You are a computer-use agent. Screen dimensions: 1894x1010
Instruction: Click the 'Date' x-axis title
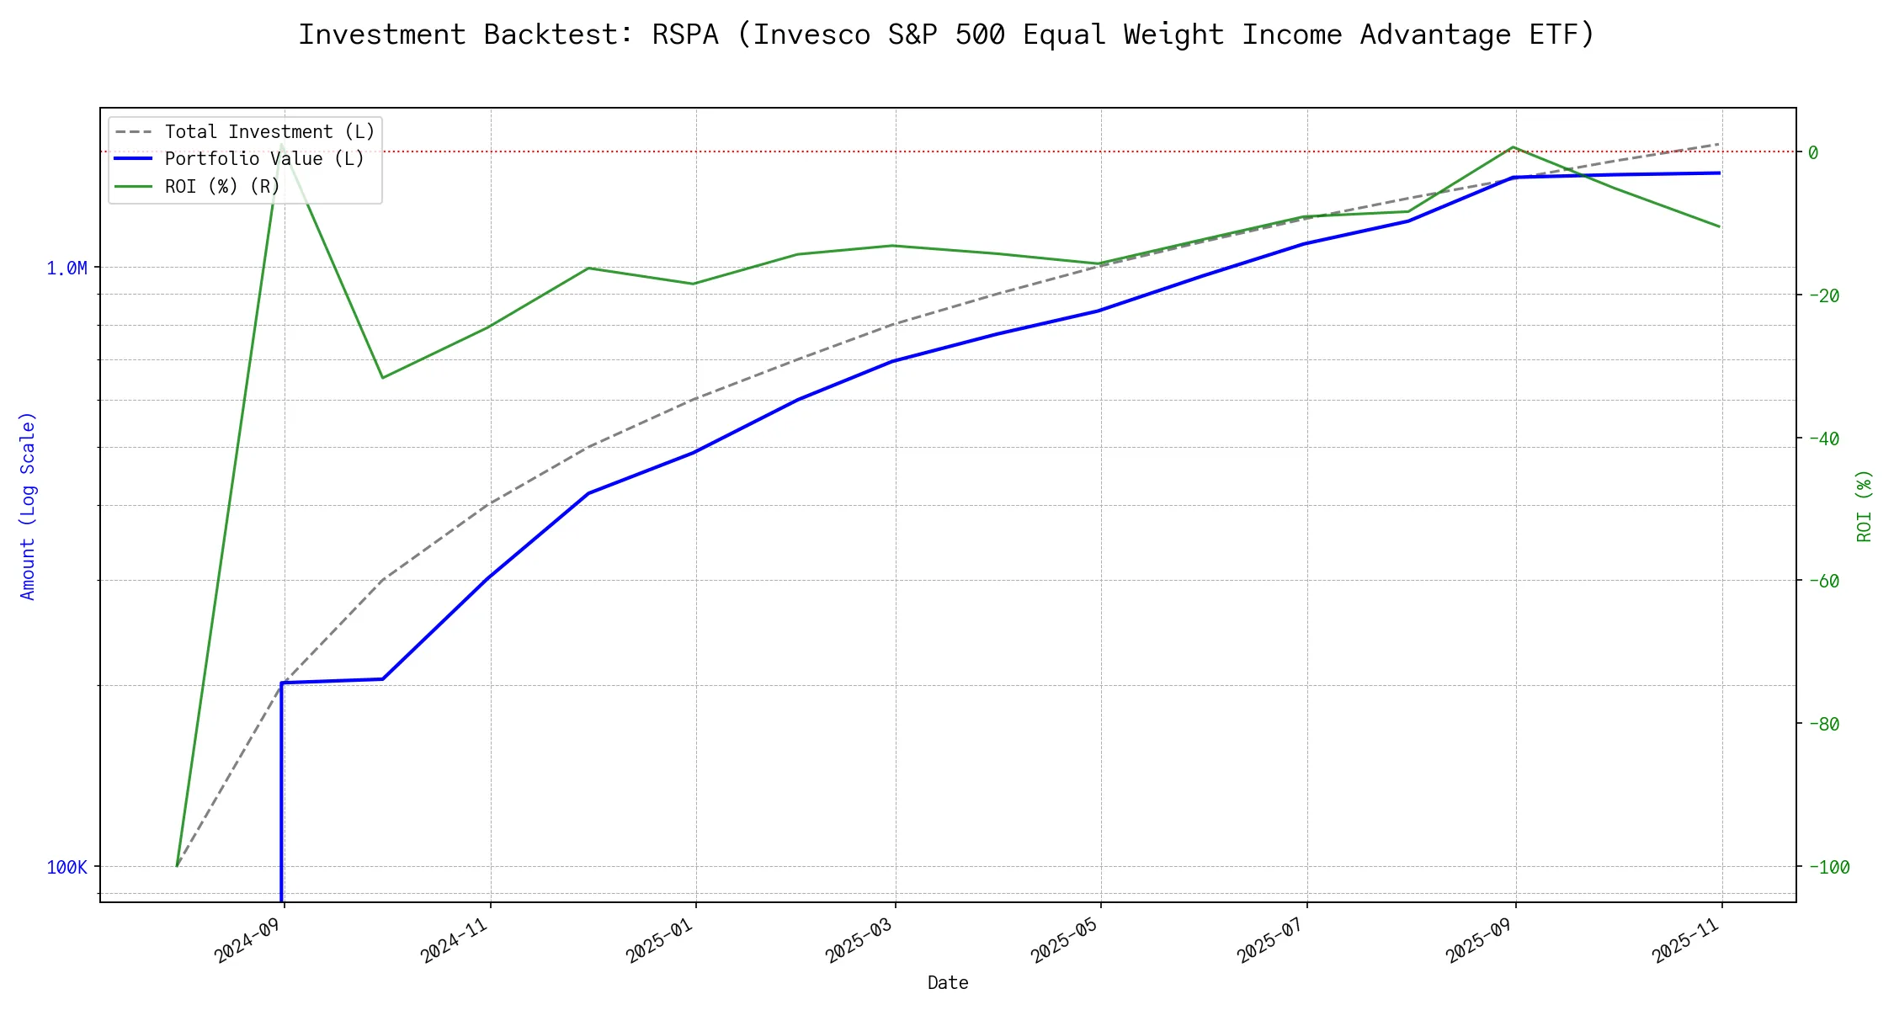click(x=947, y=983)
